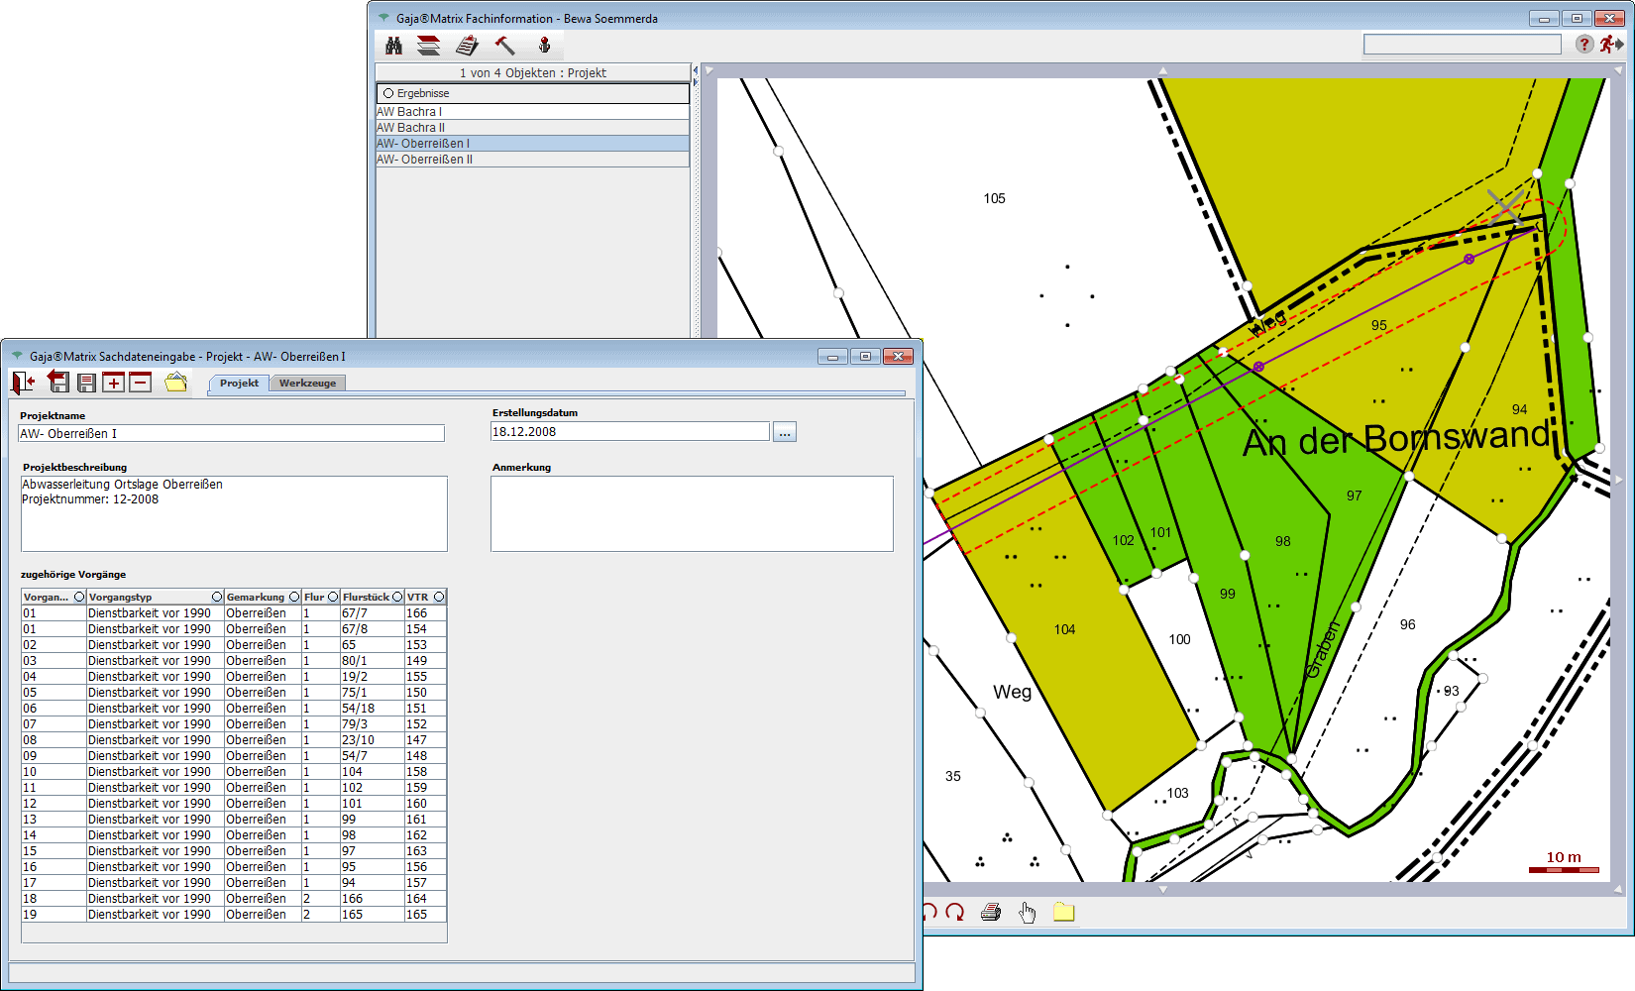
Task: Click the binoculars search icon
Action: (x=393, y=46)
